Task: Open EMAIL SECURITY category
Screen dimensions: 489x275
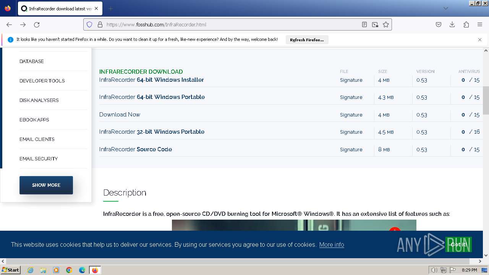Action: click(x=39, y=159)
